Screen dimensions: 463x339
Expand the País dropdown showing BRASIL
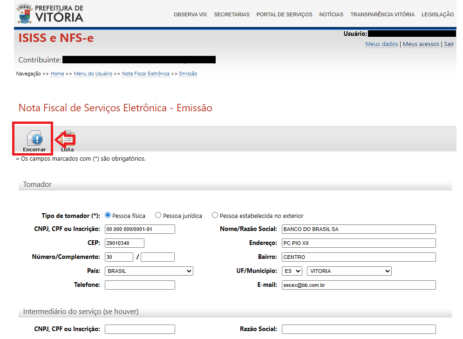coord(149,271)
